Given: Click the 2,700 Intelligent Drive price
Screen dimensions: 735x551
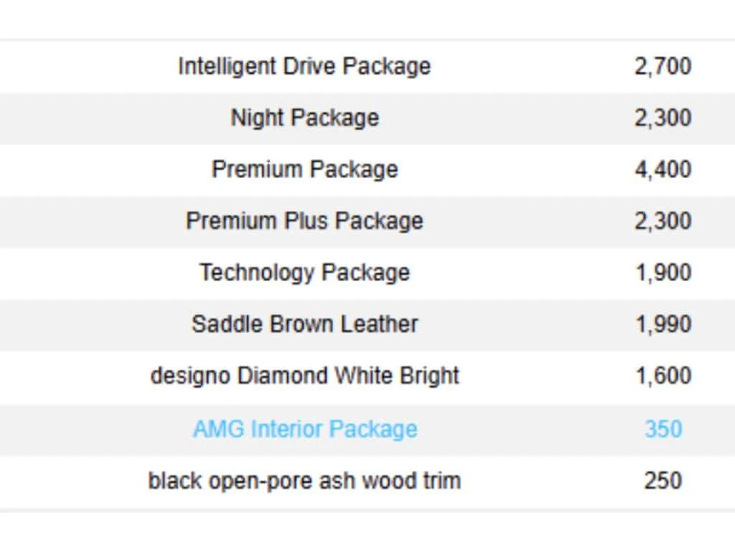Looking at the screenshot, I should 663,66.
